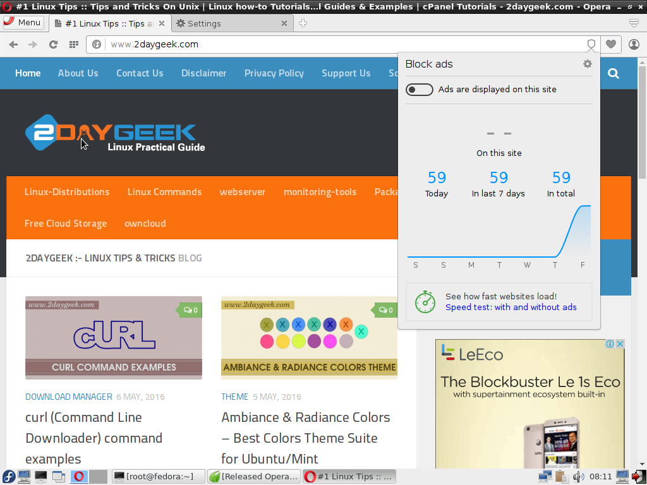
Task: Click the clipboard tray icon
Action: point(562,477)
